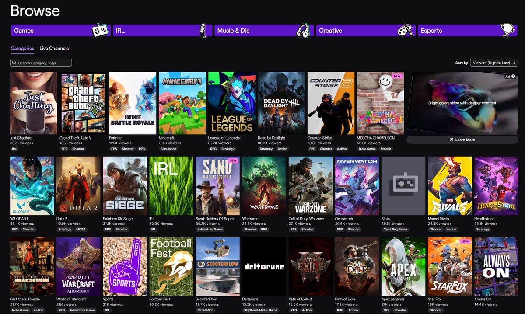Viewport: 525px width, 314px height.
Task: Open the Path of Exile 2 cover
Action: pyautogui.click(x=310, y=267)
